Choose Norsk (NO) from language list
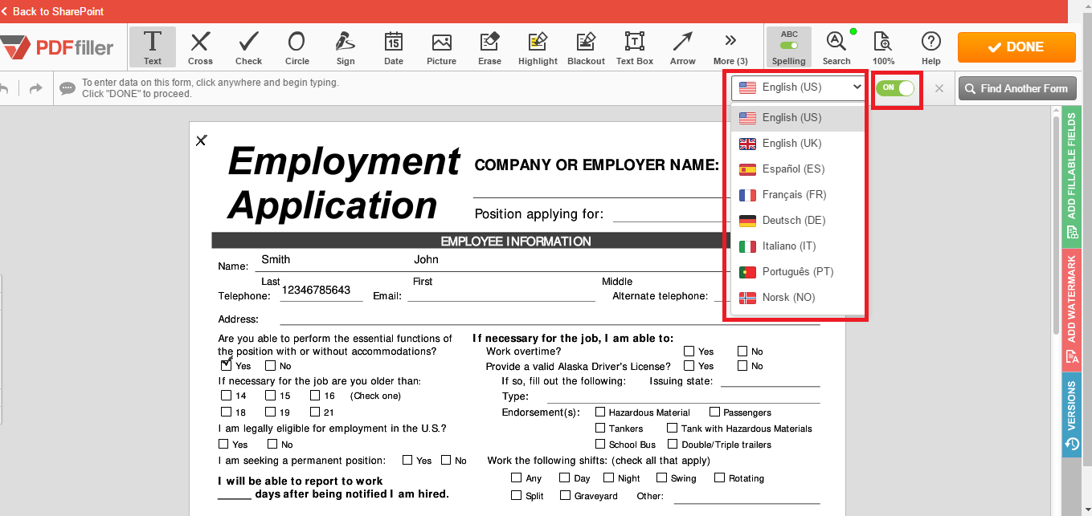 click(798, 297)
